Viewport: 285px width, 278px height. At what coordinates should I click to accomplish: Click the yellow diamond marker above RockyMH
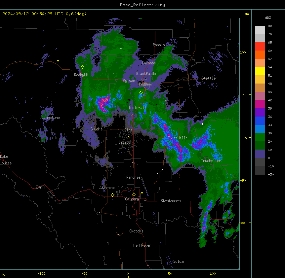point(82,67)
